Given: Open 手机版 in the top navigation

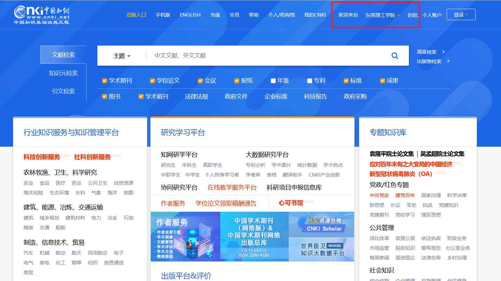Looking at the screenshot, I should [x=163, y=15].
